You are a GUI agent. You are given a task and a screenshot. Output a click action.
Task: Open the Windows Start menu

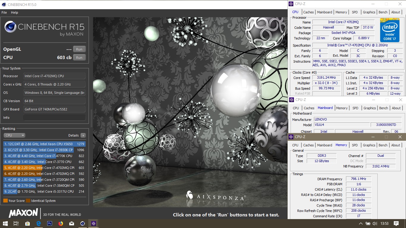point(5,224)
